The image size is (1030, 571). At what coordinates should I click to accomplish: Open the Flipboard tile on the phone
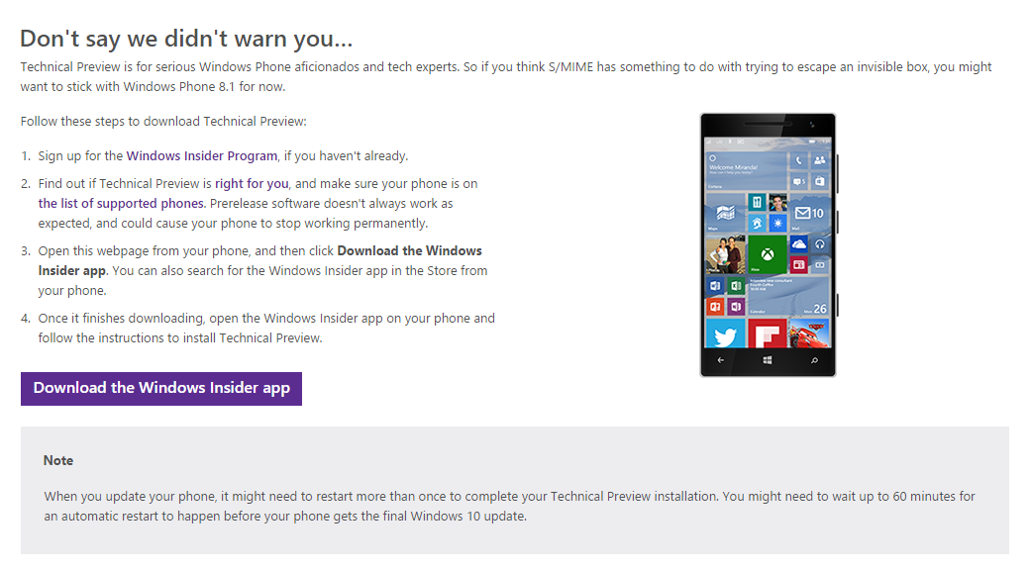[x=768, y=334]
